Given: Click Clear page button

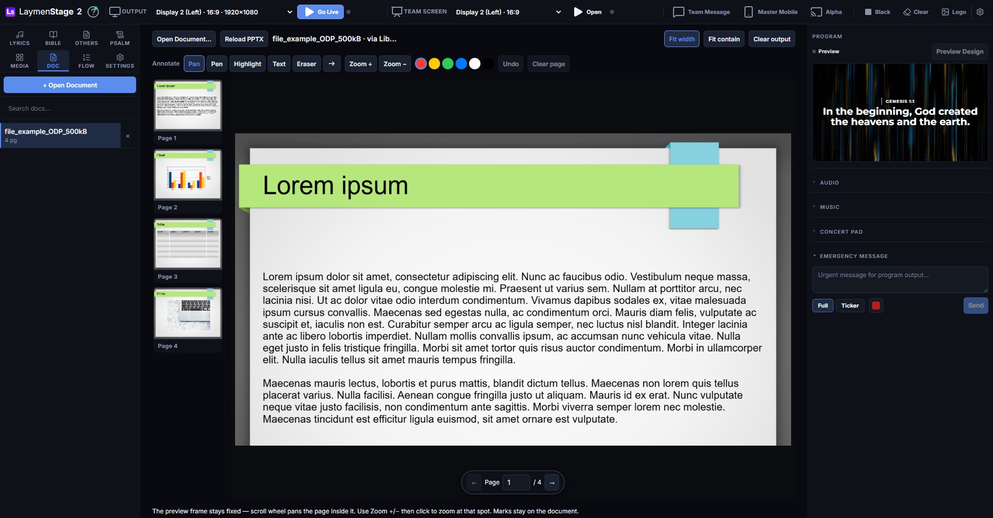Looking at the screenshot, I should pos(549,64).
